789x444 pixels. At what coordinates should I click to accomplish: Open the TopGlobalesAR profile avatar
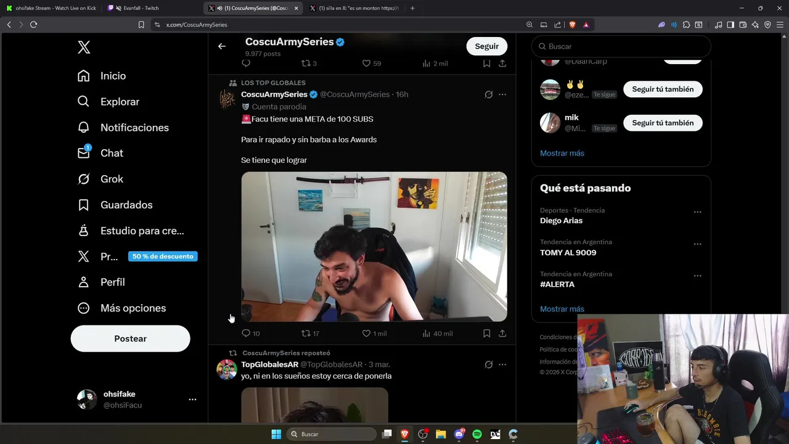coord(227,369)
